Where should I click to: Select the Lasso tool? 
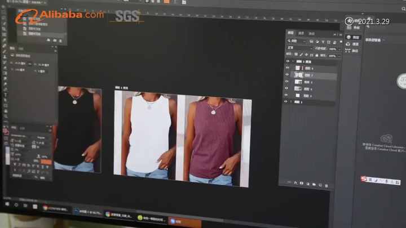click(4, 18)
